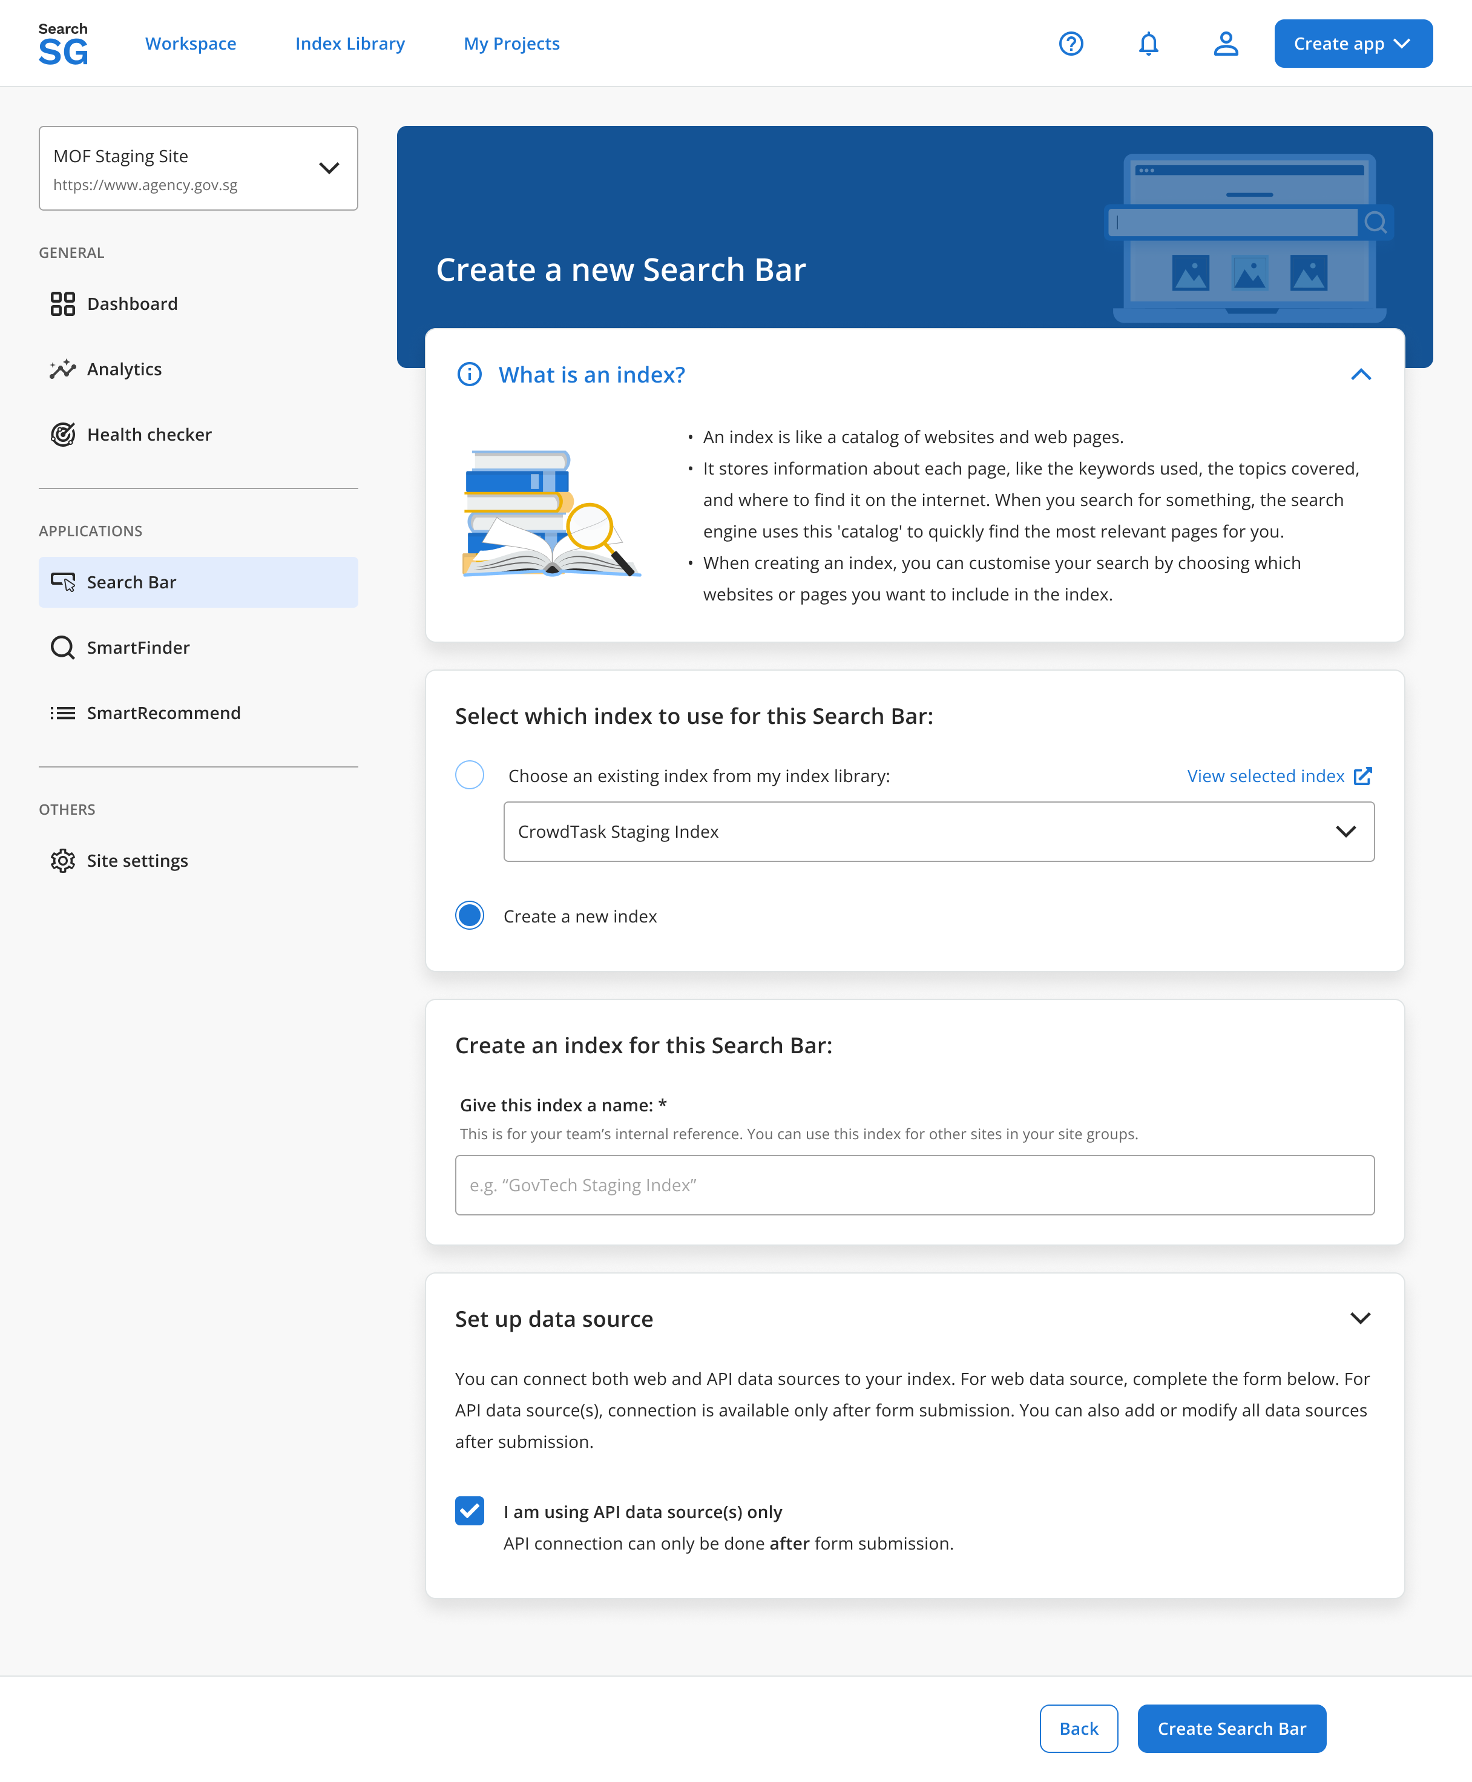Enable the API data sources only checkbox
Screen dimensions: 1472x1782
[x=469, y=1511]
